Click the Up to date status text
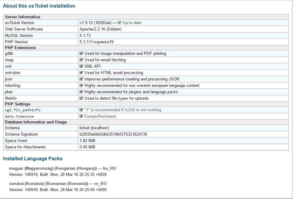293x199 pixels. click(132, 23)
